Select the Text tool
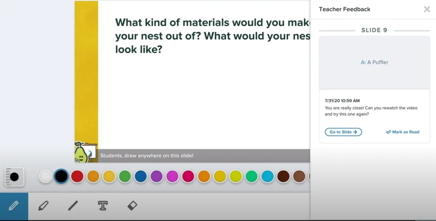This screenshot has width=436, height=221. pyautogui.click(x=103, y=206)
